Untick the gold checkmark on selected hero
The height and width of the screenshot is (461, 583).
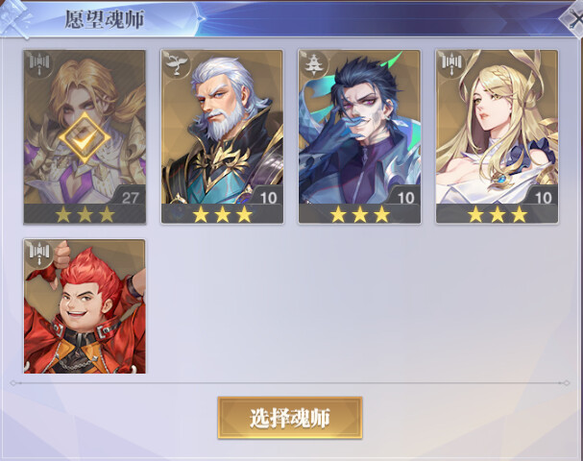click(x=85, y=137)
